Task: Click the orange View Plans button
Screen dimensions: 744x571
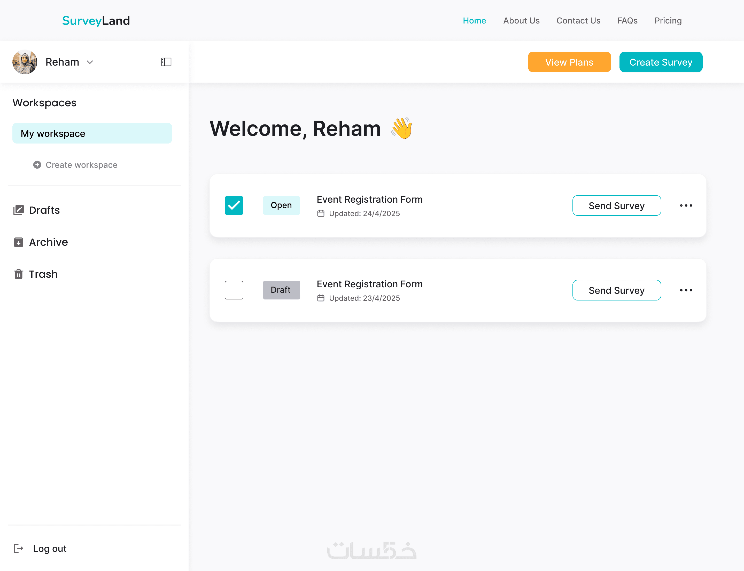Action: [569, 62]
